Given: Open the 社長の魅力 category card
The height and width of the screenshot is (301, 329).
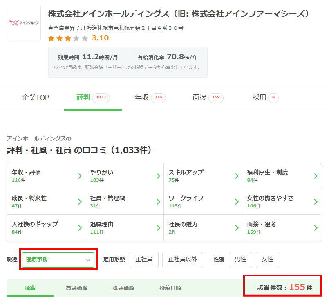Looking at the screenshot, I should point(203,227).
